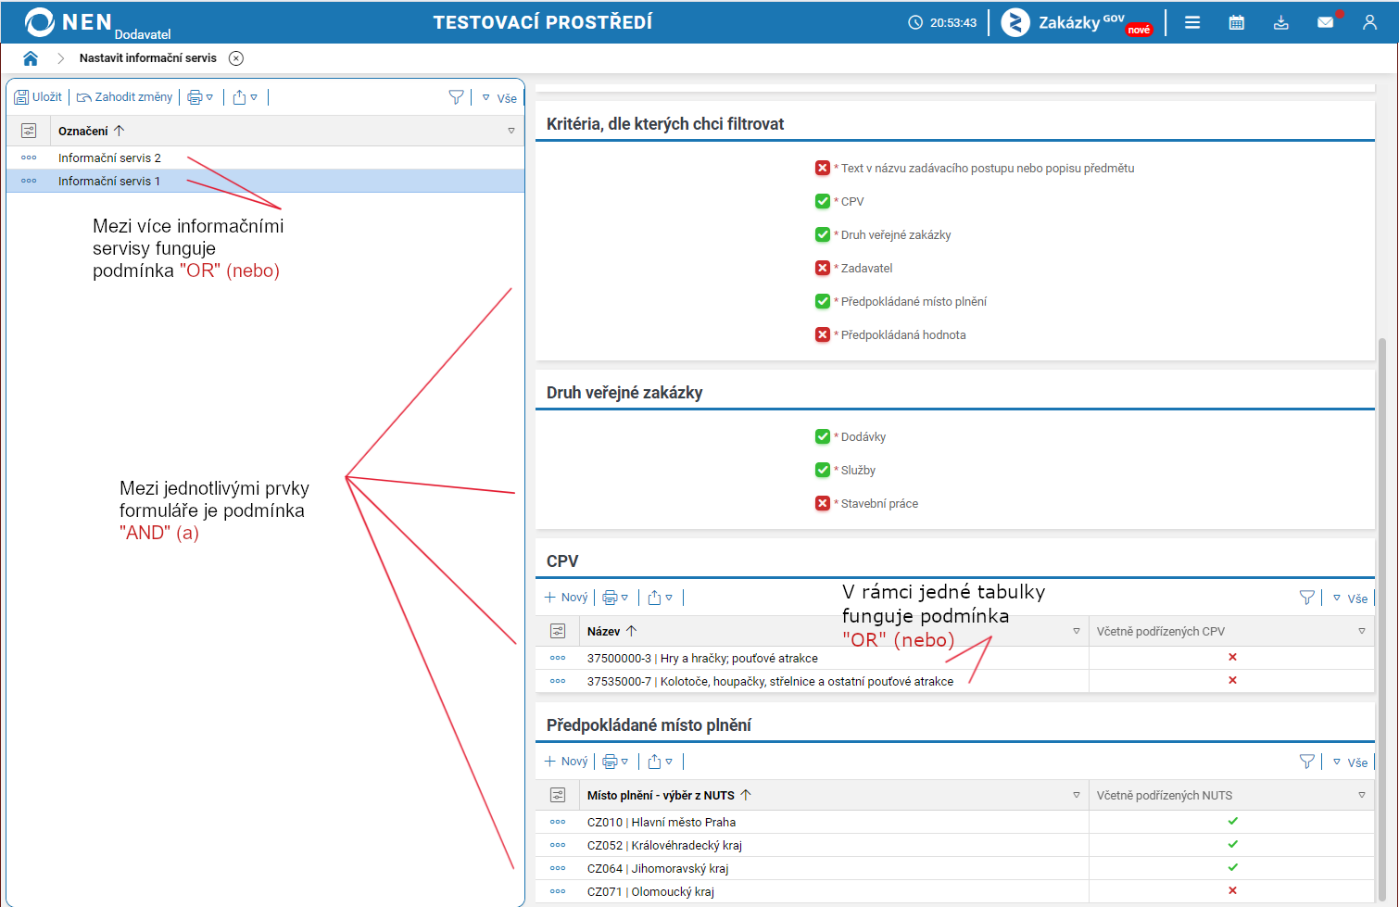Open the user profile icon
The image size is (1399, 907).
click(1369, 22)
